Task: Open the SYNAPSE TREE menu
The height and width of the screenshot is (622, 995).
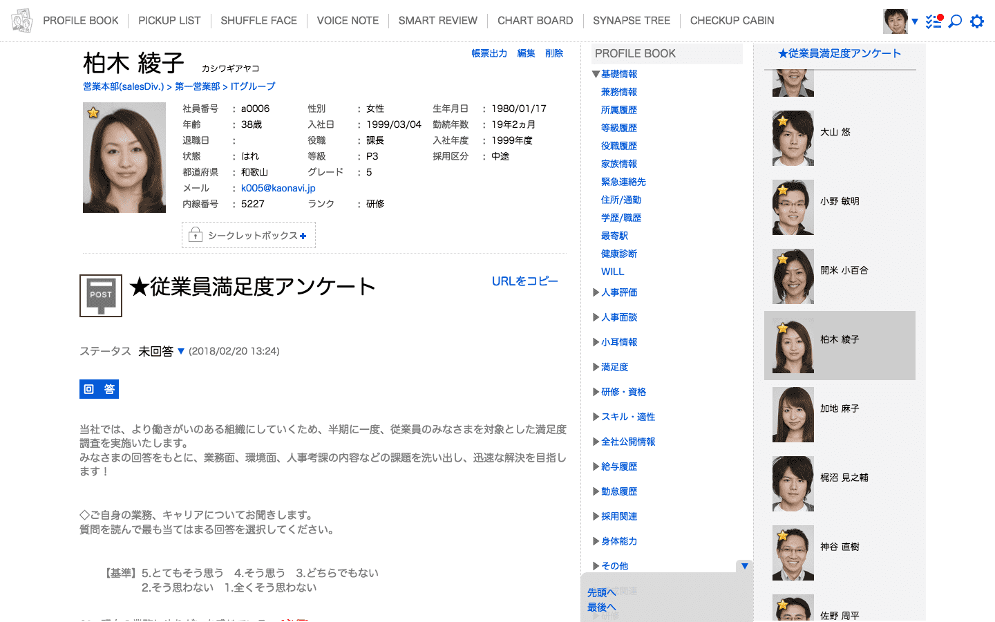Action: (632, 21)
